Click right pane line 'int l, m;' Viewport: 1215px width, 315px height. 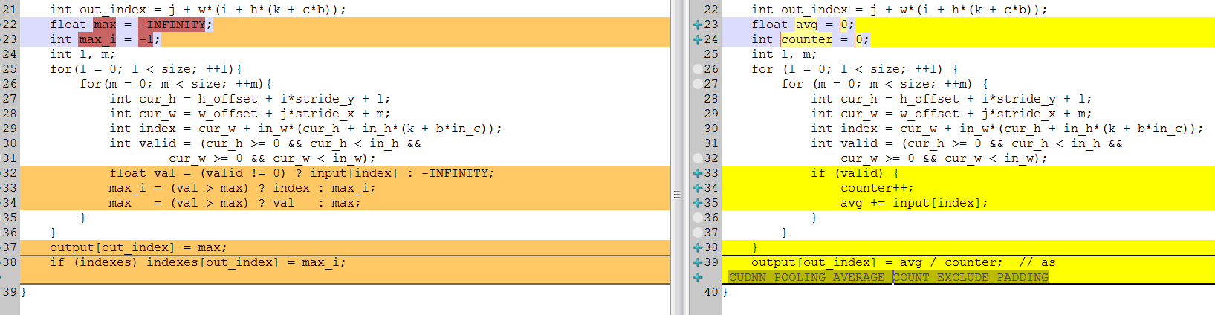pyautogui.click(x=784, y=54)
